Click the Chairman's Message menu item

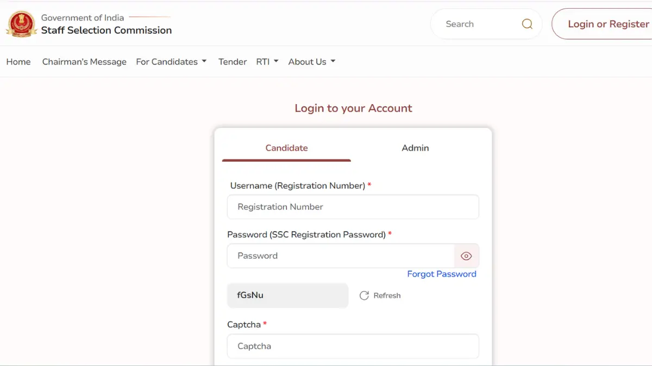point(84,61)
